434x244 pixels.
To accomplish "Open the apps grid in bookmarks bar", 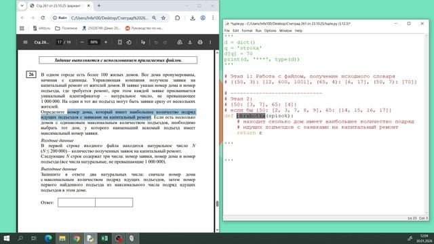I will pos(22,28).
